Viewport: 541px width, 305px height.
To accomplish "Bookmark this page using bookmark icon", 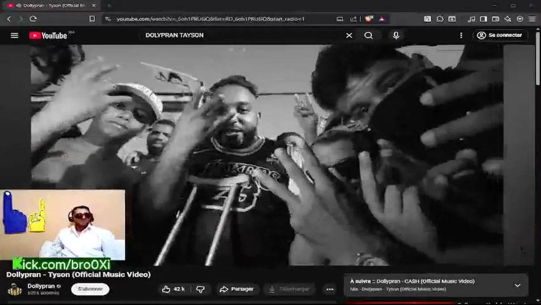I will 92,19.
